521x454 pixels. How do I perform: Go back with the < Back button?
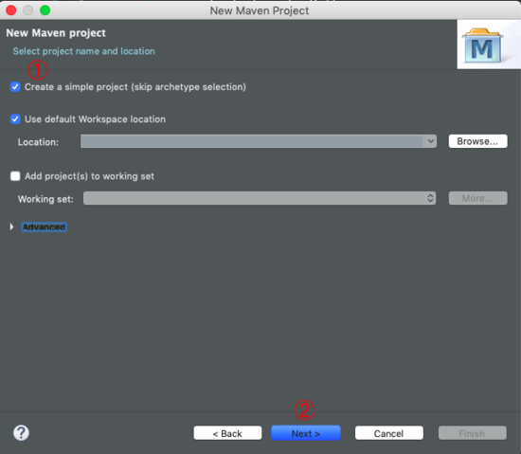pyautogui.click(x=227, y=433)
